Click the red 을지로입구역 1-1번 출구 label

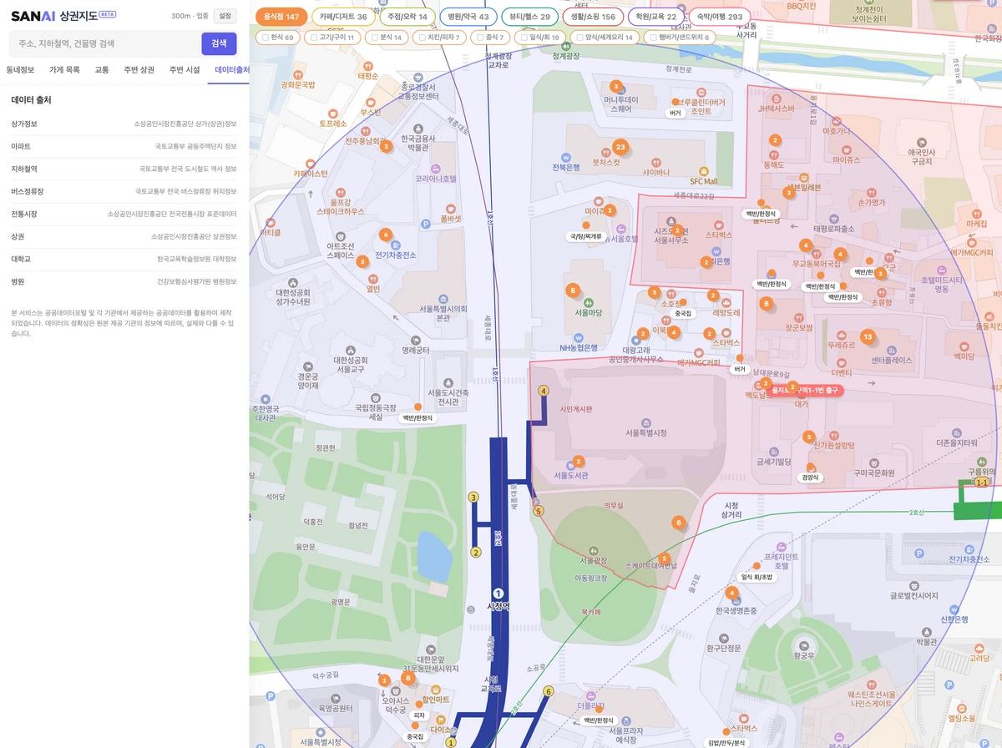point(805,390)
